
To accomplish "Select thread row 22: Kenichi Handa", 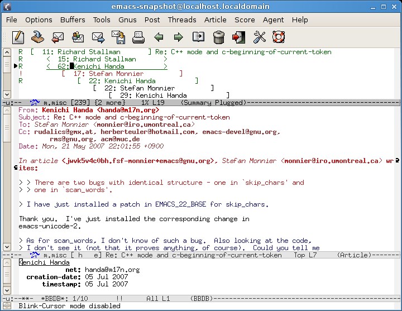I will point(108,81).
